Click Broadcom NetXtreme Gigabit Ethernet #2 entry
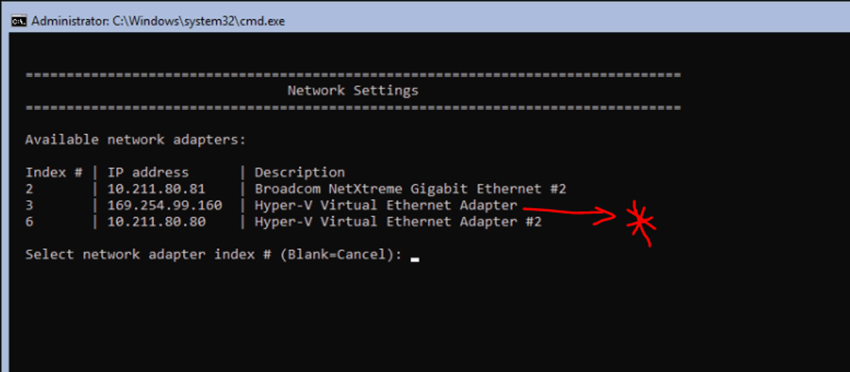 point(410,189)
